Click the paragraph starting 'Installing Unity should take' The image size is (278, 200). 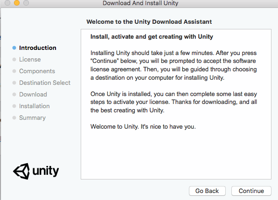pyautogui.click(x=174, y=65)
